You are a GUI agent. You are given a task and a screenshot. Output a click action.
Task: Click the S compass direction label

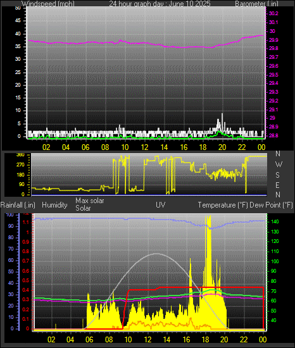pos(277,175)
